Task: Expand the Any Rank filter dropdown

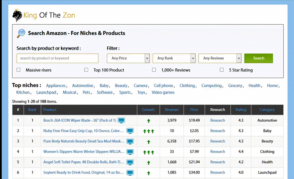Action: [x=174, y=58]
